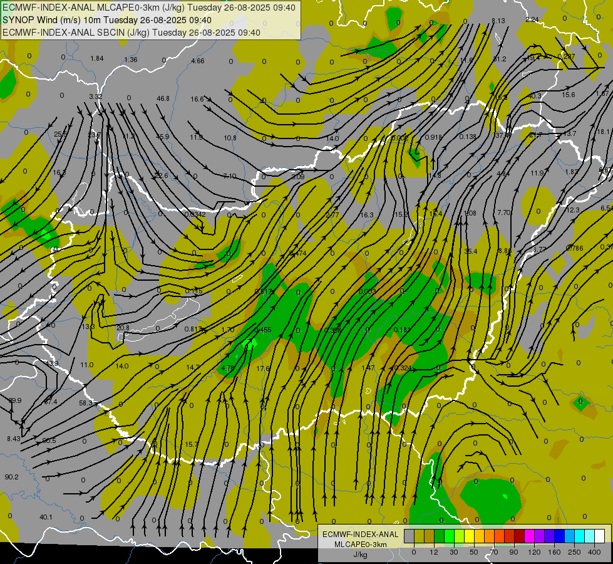Click the map value 0.786
The image size is (613, 564).
pos(575,248)
